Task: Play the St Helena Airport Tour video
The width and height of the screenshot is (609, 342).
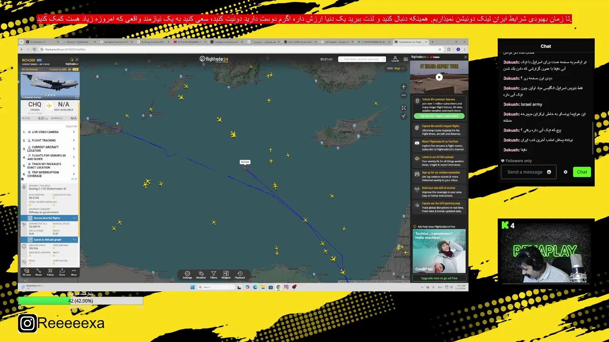Action: pyautogui.click(x=439, y=77)
